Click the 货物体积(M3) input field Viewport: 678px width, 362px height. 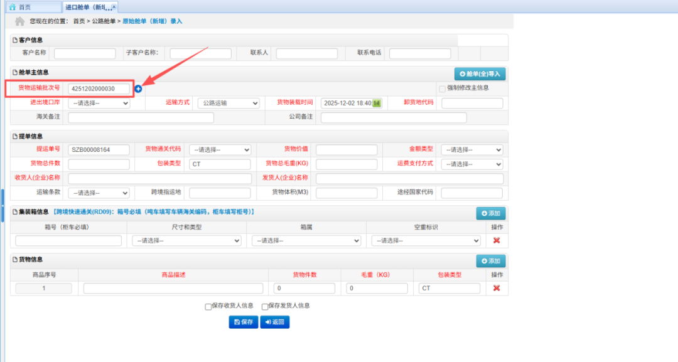tap(347, 193)
